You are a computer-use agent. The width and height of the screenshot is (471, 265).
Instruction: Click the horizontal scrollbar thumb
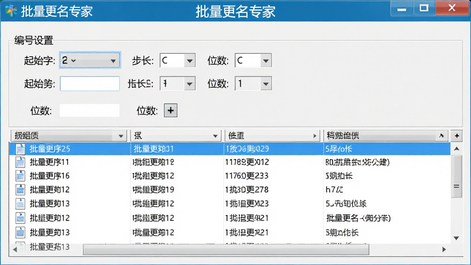coord(226,250)
